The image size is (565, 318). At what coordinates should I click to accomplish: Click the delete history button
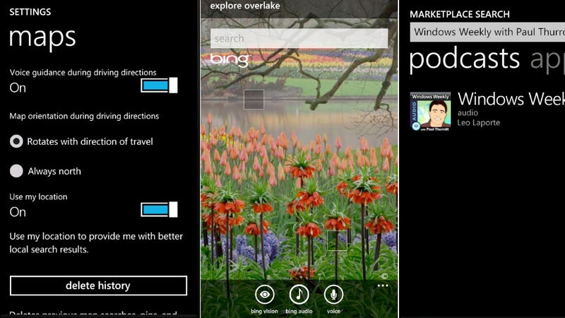click(x=98, y=285)
